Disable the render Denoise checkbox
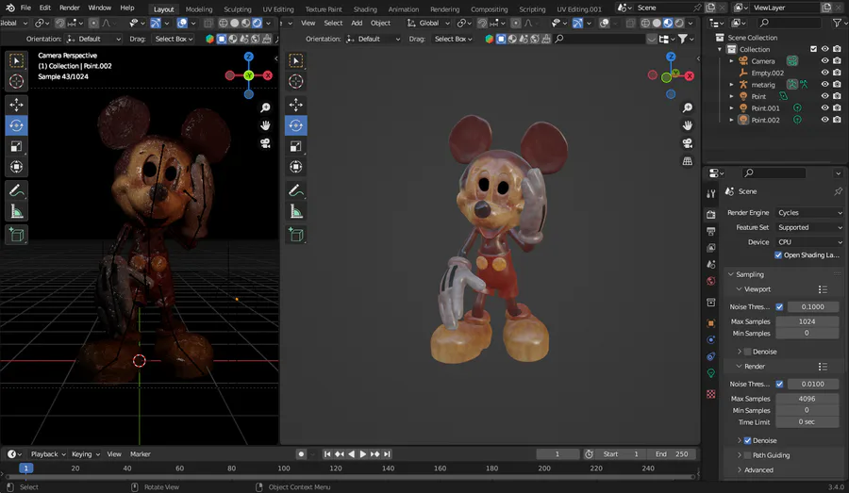849x493 pixels. [x=748, y=440]
